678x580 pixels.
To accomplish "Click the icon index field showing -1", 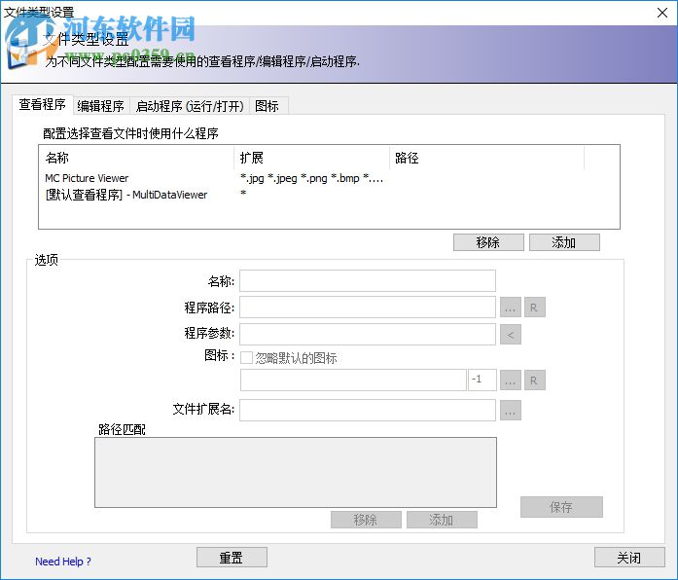I will 482,380.
